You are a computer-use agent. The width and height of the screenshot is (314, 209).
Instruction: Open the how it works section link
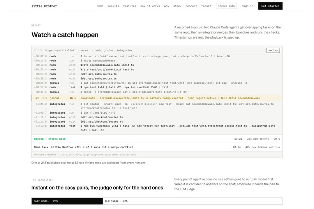150,6
